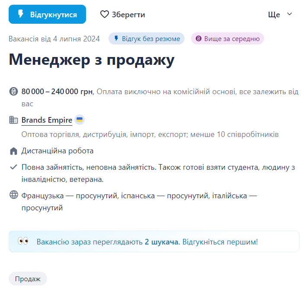Screen dimensions: 306x295
Task: Click the Ukrainian flag icon beside Brands Empire
Action: (80, 120)
